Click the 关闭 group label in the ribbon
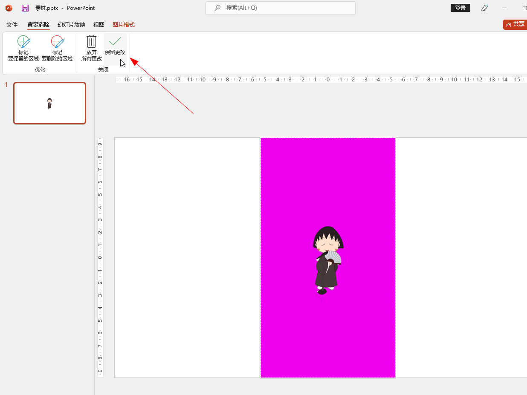527x395 pixels. click(103, 69)
